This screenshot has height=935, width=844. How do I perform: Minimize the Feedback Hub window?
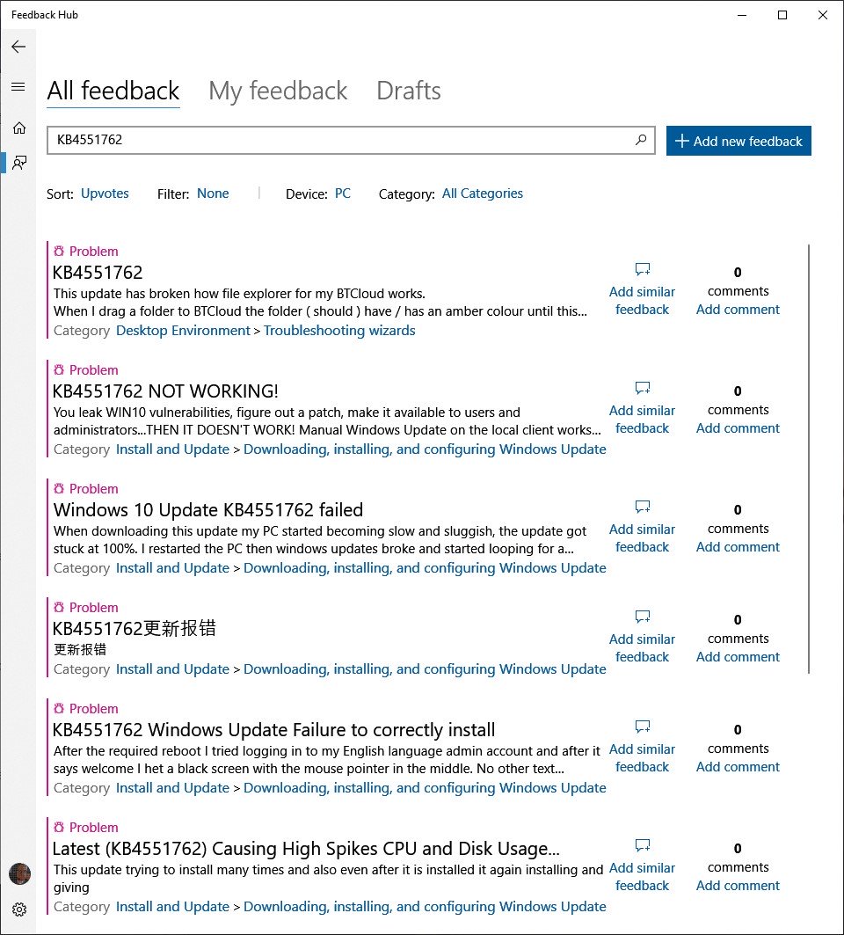click(x=742, y=15)
